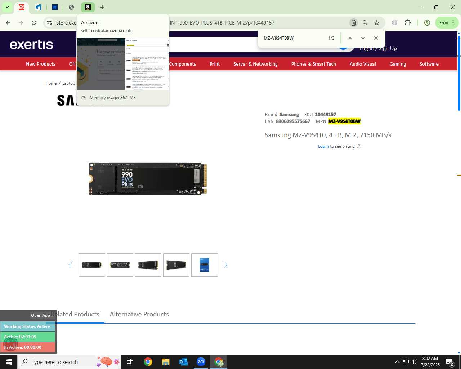This screenshot has height=369, width=461.
Task: Open Gaming menu
Action: 398,64
